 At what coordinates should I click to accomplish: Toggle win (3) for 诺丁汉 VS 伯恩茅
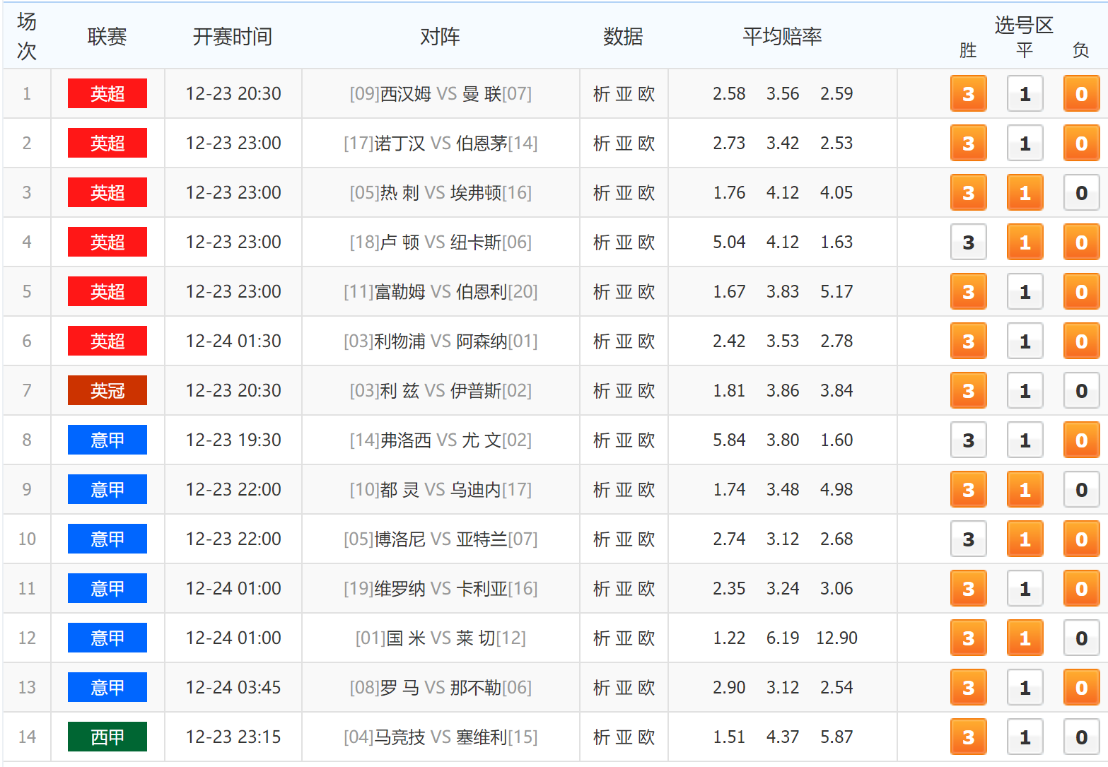click(x=968, y=143)
